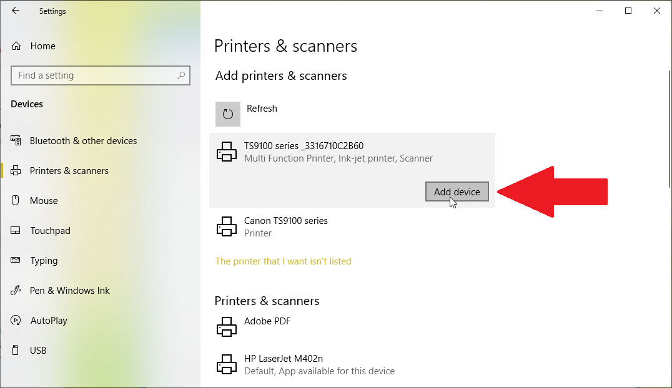Close the Settings window
Viewport: 672px width, 388px height.
pyautogui.click(x=657, y=11)
